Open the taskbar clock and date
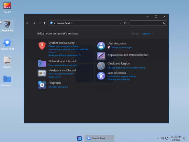The height and width of the screenshot is (142, 189). point(176,138)
